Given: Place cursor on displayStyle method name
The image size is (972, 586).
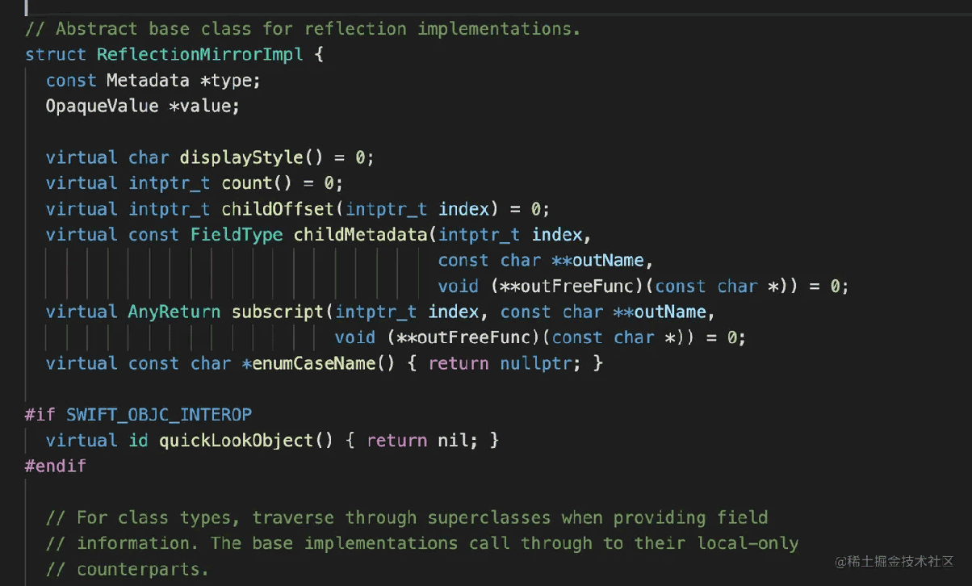Looking at the screenshot, I should [x=241, y=157].
